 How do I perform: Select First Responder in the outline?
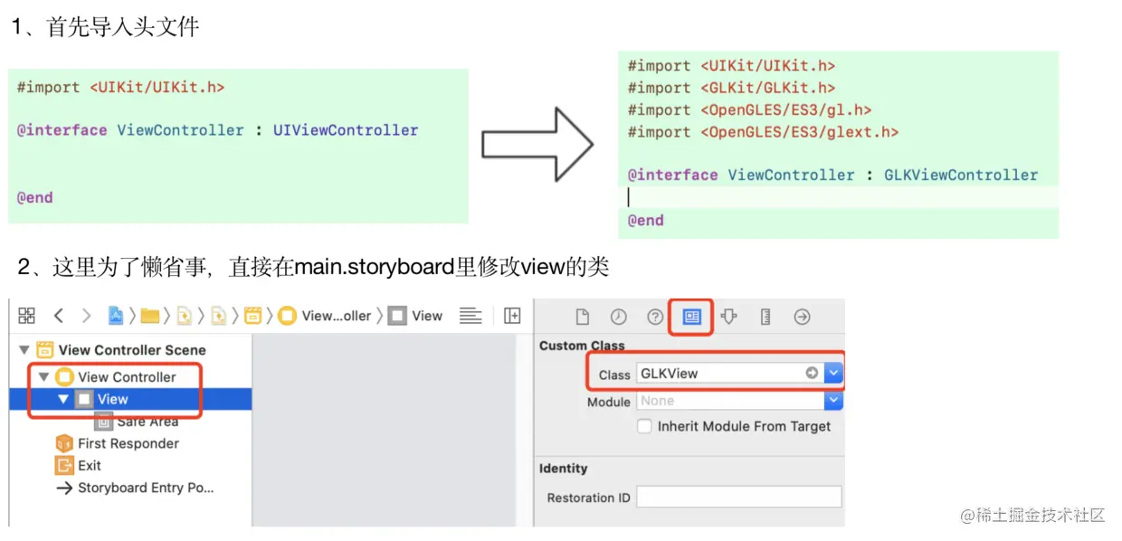point(128,443)
